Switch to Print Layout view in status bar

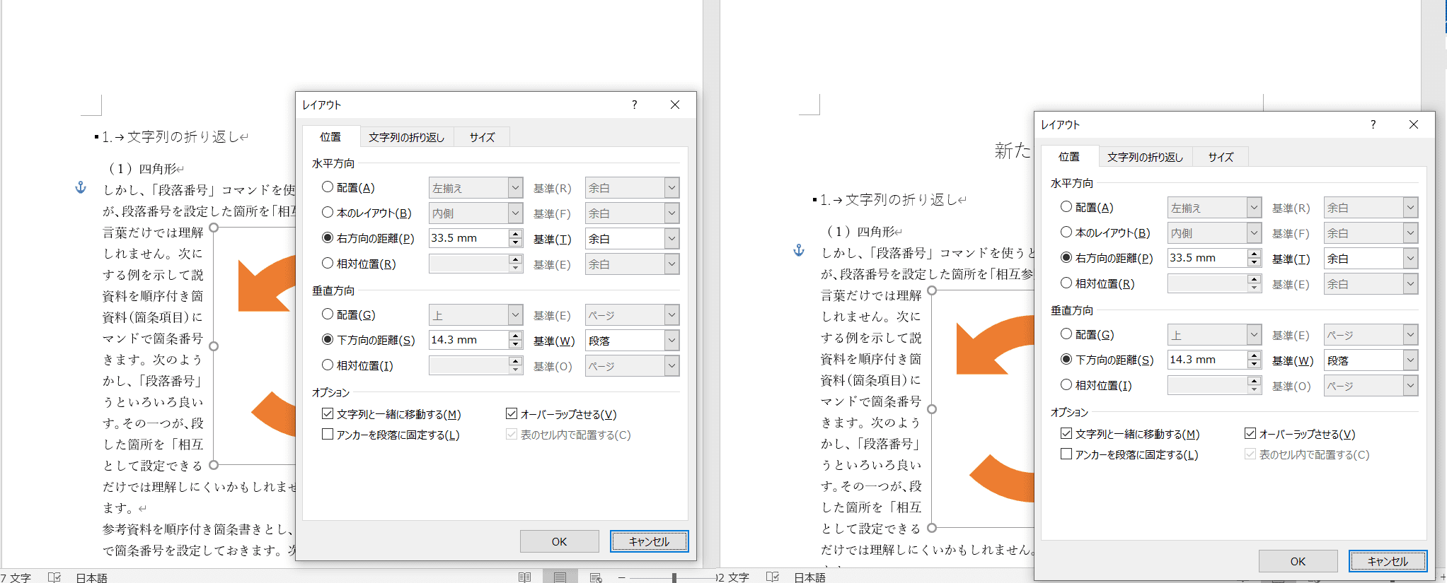(x=560, y=577)
